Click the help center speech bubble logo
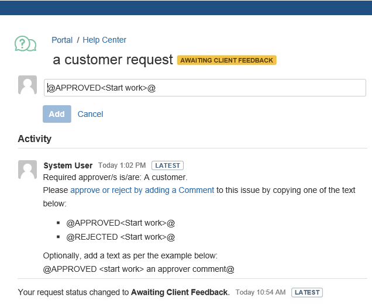 tap(25, 44)
